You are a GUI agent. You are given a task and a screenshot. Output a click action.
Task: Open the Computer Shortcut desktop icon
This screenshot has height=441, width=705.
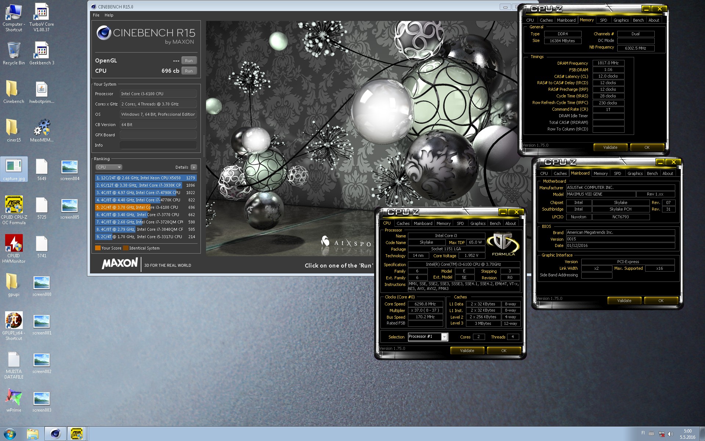pyautogui.click(x=14, y=17)
